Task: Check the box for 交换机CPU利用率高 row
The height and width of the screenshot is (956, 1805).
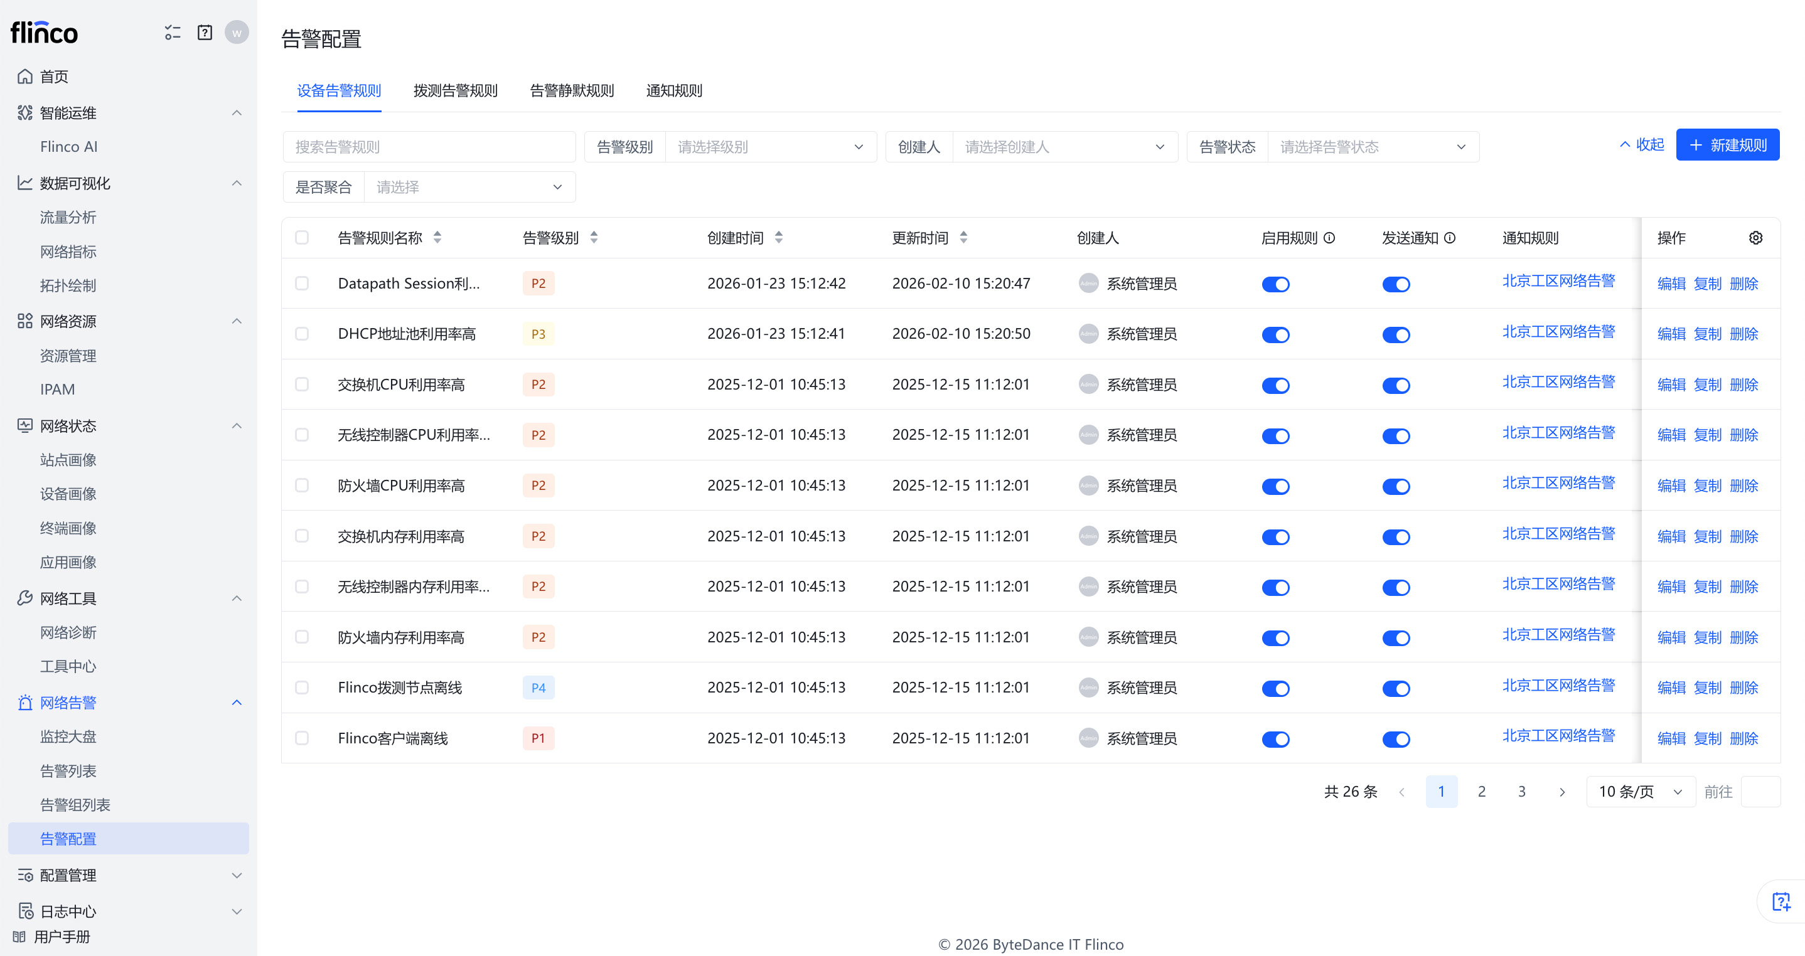Action: point(302,385)
